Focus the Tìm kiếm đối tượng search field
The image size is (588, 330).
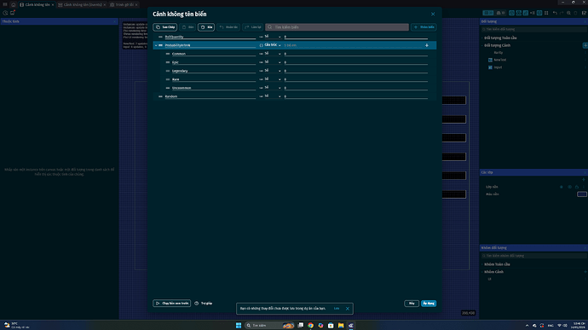534,29
